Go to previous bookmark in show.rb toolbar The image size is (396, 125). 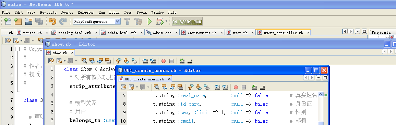click(x=118, y=61)
